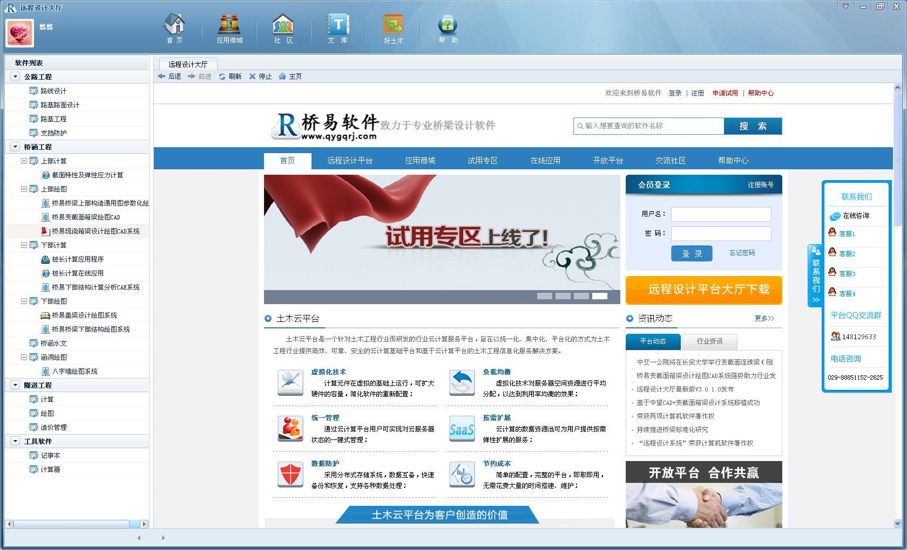The width and height of the screenshot is (907, 550).
Task: Click the 后退 back arrow button
Action: point(170,77)
